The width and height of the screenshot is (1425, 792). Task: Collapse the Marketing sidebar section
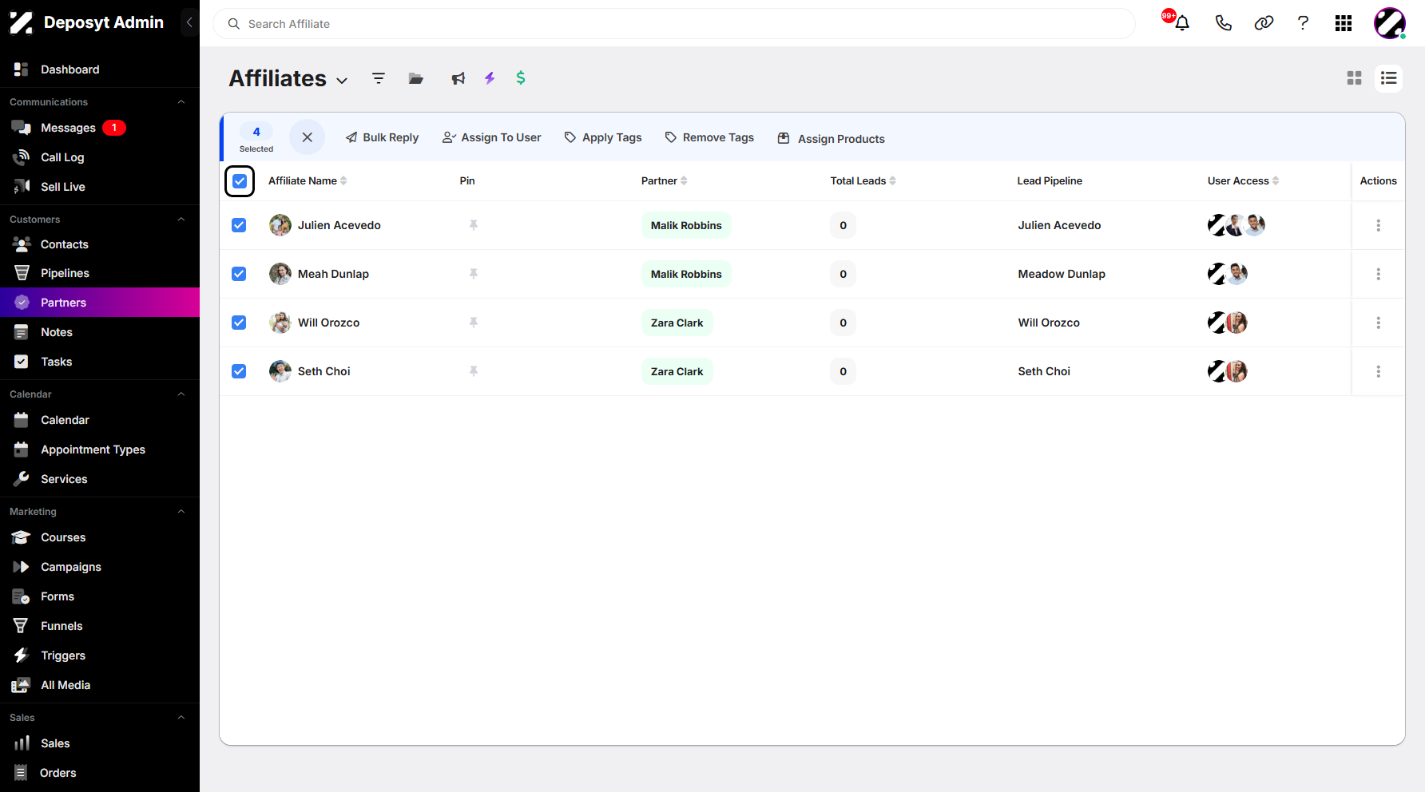coord(181,512)
